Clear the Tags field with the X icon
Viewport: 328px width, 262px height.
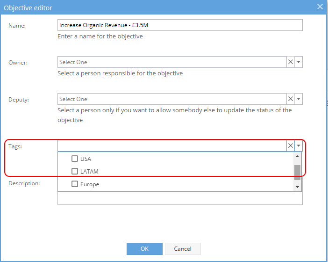point(291,146)
